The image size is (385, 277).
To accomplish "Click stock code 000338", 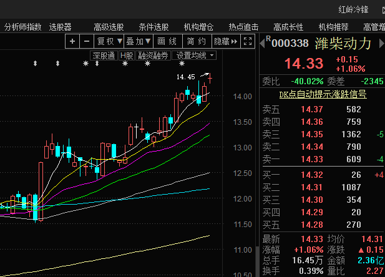I will [290, 44].
